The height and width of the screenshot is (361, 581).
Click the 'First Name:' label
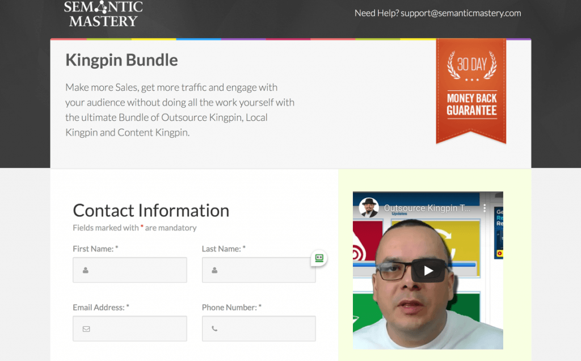point(95,249)
